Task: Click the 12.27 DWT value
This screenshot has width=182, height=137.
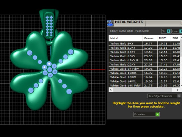Action: pyautogui.click(x=163, y=81)
